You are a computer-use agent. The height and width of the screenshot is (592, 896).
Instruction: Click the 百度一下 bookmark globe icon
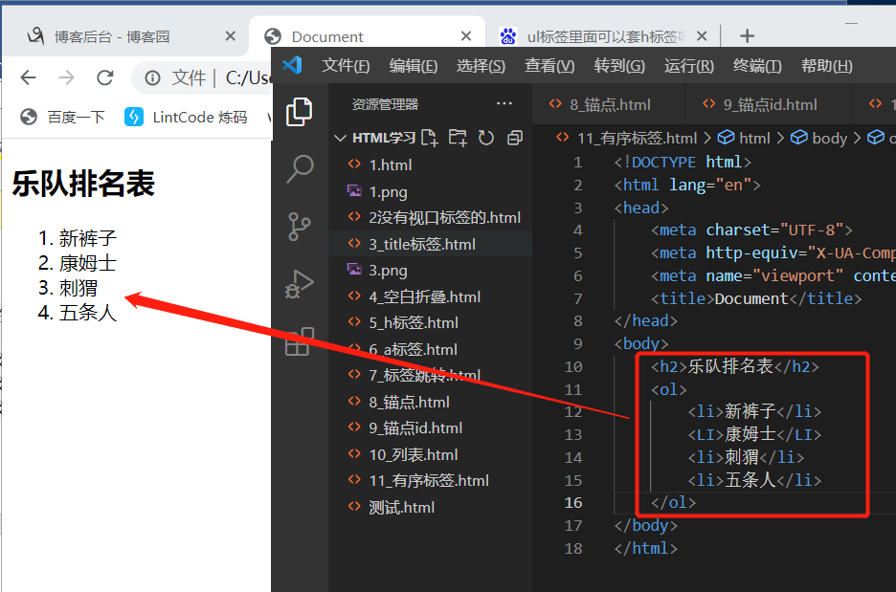tap(29, 117)
